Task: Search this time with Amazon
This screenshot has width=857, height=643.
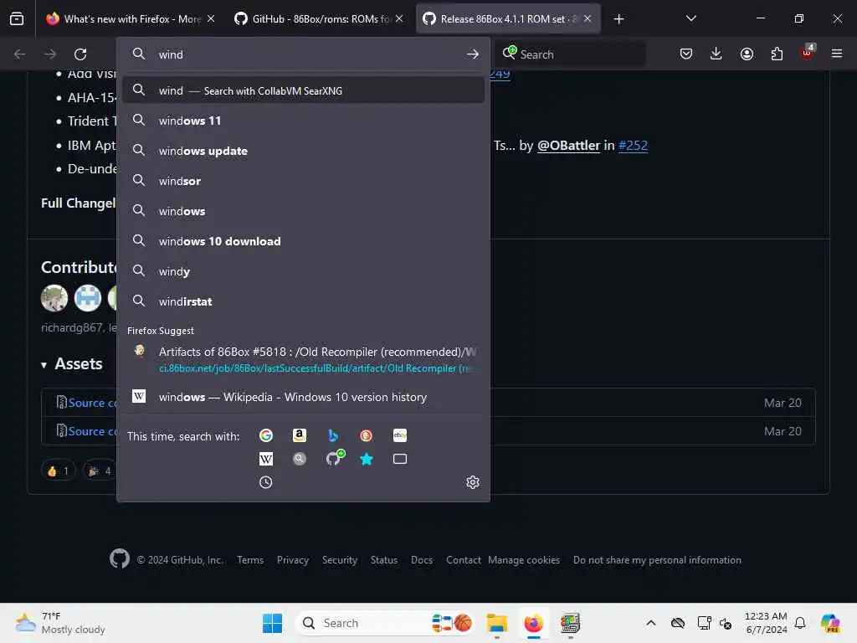Action: pyautogui.click(x=300, y=435)
